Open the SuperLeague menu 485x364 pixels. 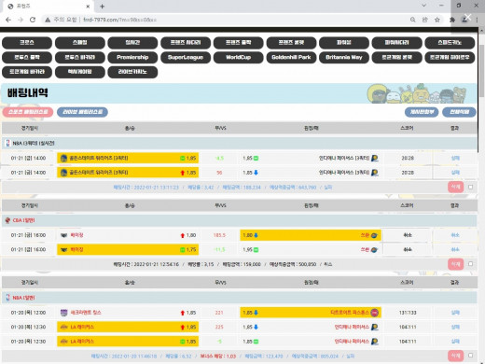[186, 57]
